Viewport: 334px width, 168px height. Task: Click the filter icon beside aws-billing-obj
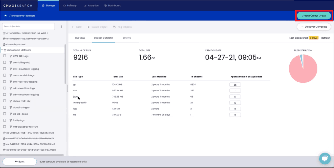(11, 62)
